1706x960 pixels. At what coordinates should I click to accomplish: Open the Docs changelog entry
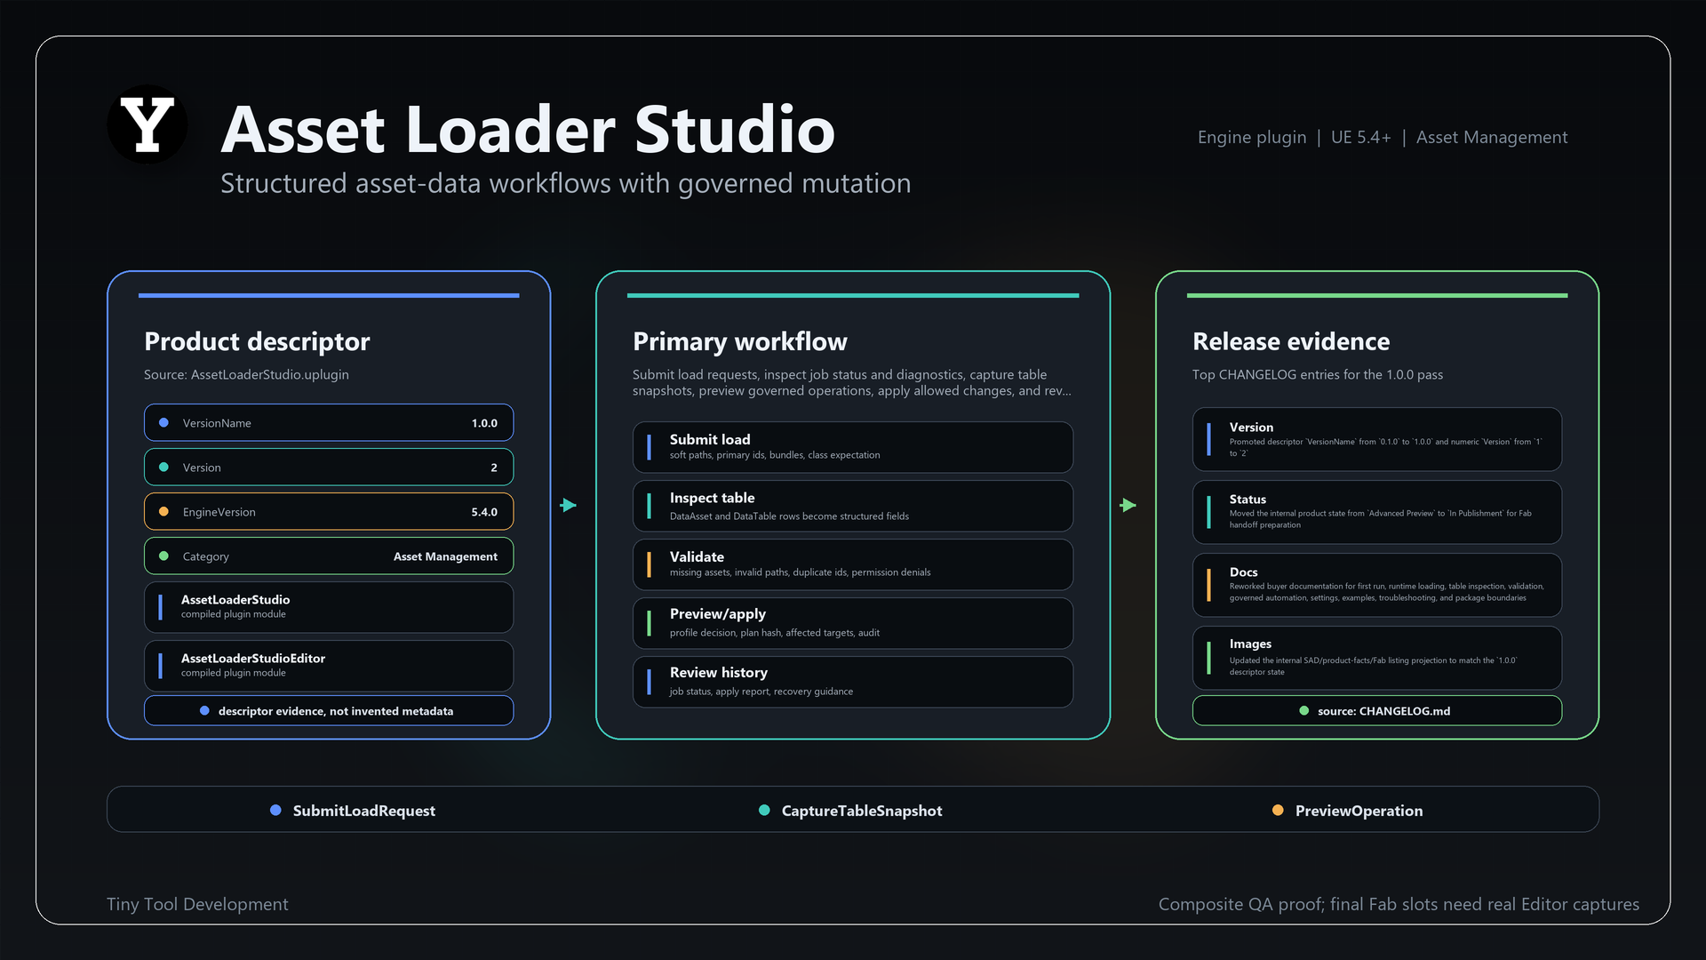[x=1377, y=585]
